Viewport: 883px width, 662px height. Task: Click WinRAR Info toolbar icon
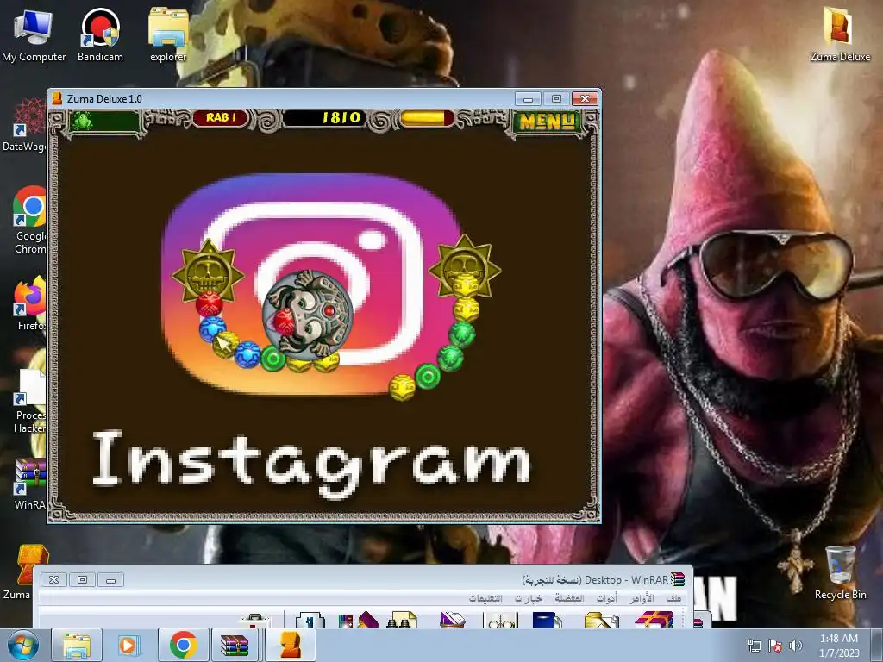click(310, 619)
